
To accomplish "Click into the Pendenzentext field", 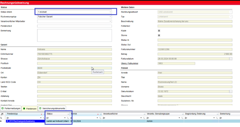I will [74, 26].
